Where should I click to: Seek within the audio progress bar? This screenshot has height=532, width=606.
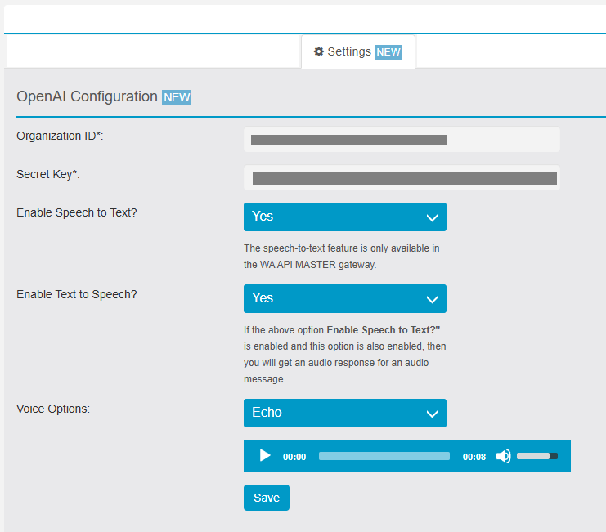pos(384,456)
